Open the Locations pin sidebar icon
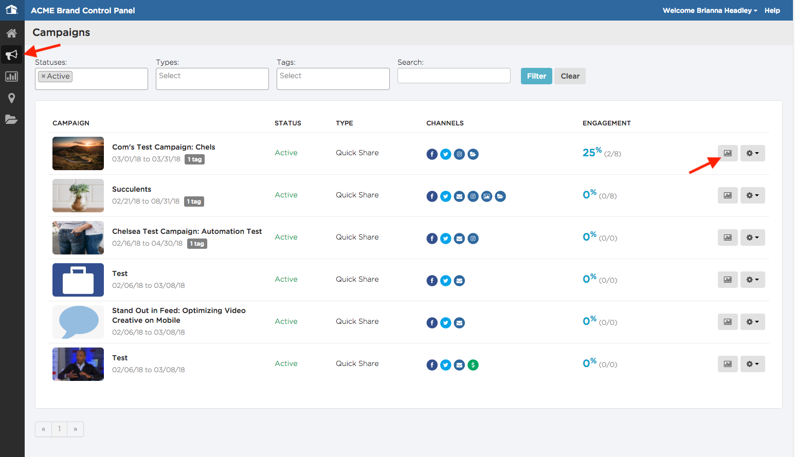Image resolution: width=795 pixels, height=457 pixels. coord(11,98)
